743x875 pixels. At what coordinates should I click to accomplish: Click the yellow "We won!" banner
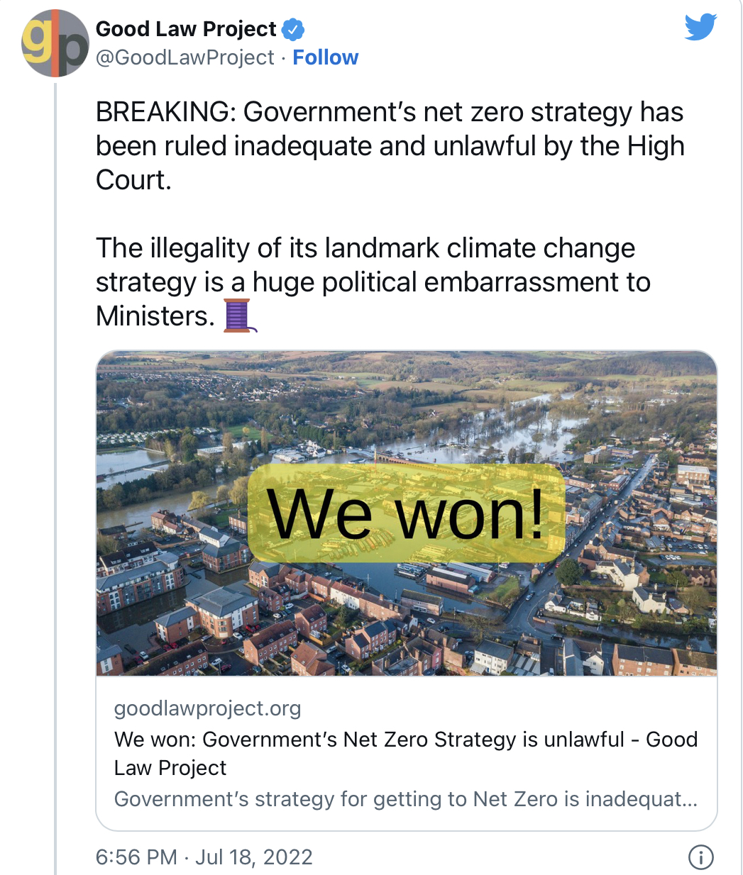point(406,513)
